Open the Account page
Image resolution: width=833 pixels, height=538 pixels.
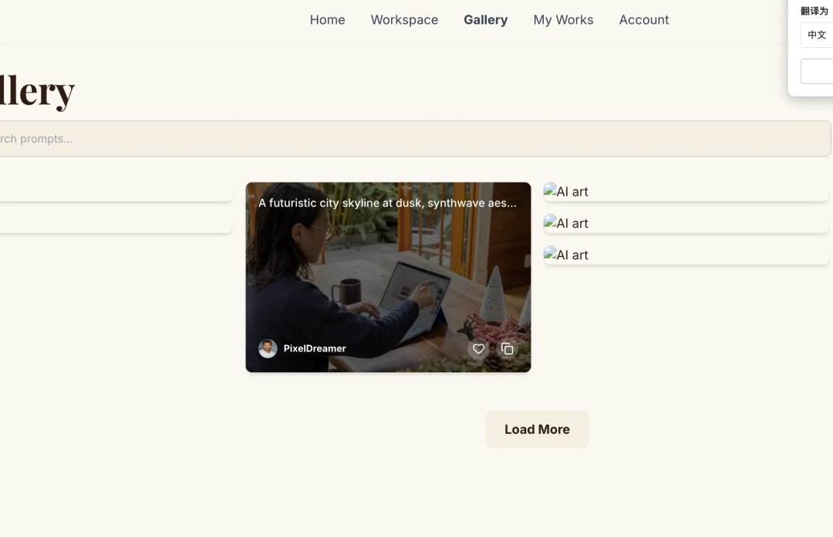[643, 20]
